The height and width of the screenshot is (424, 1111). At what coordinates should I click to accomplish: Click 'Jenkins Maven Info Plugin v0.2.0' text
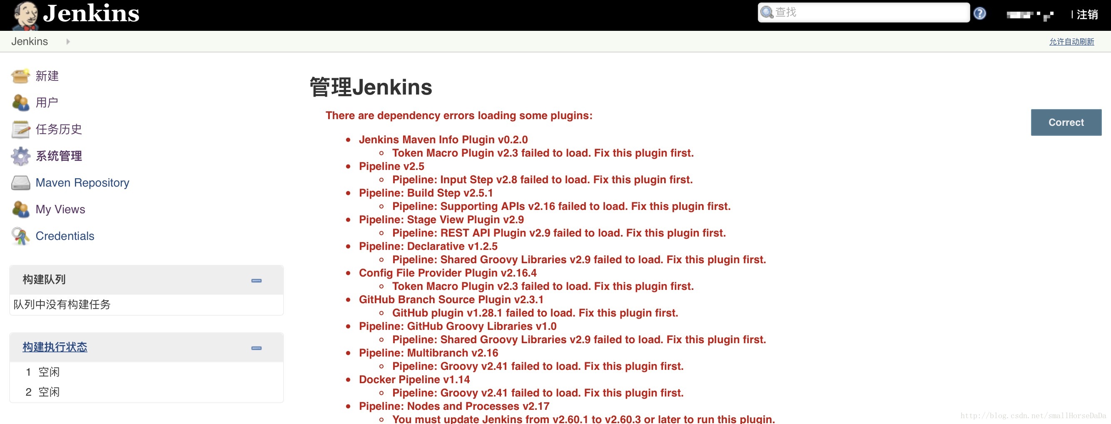click(443, 140)
